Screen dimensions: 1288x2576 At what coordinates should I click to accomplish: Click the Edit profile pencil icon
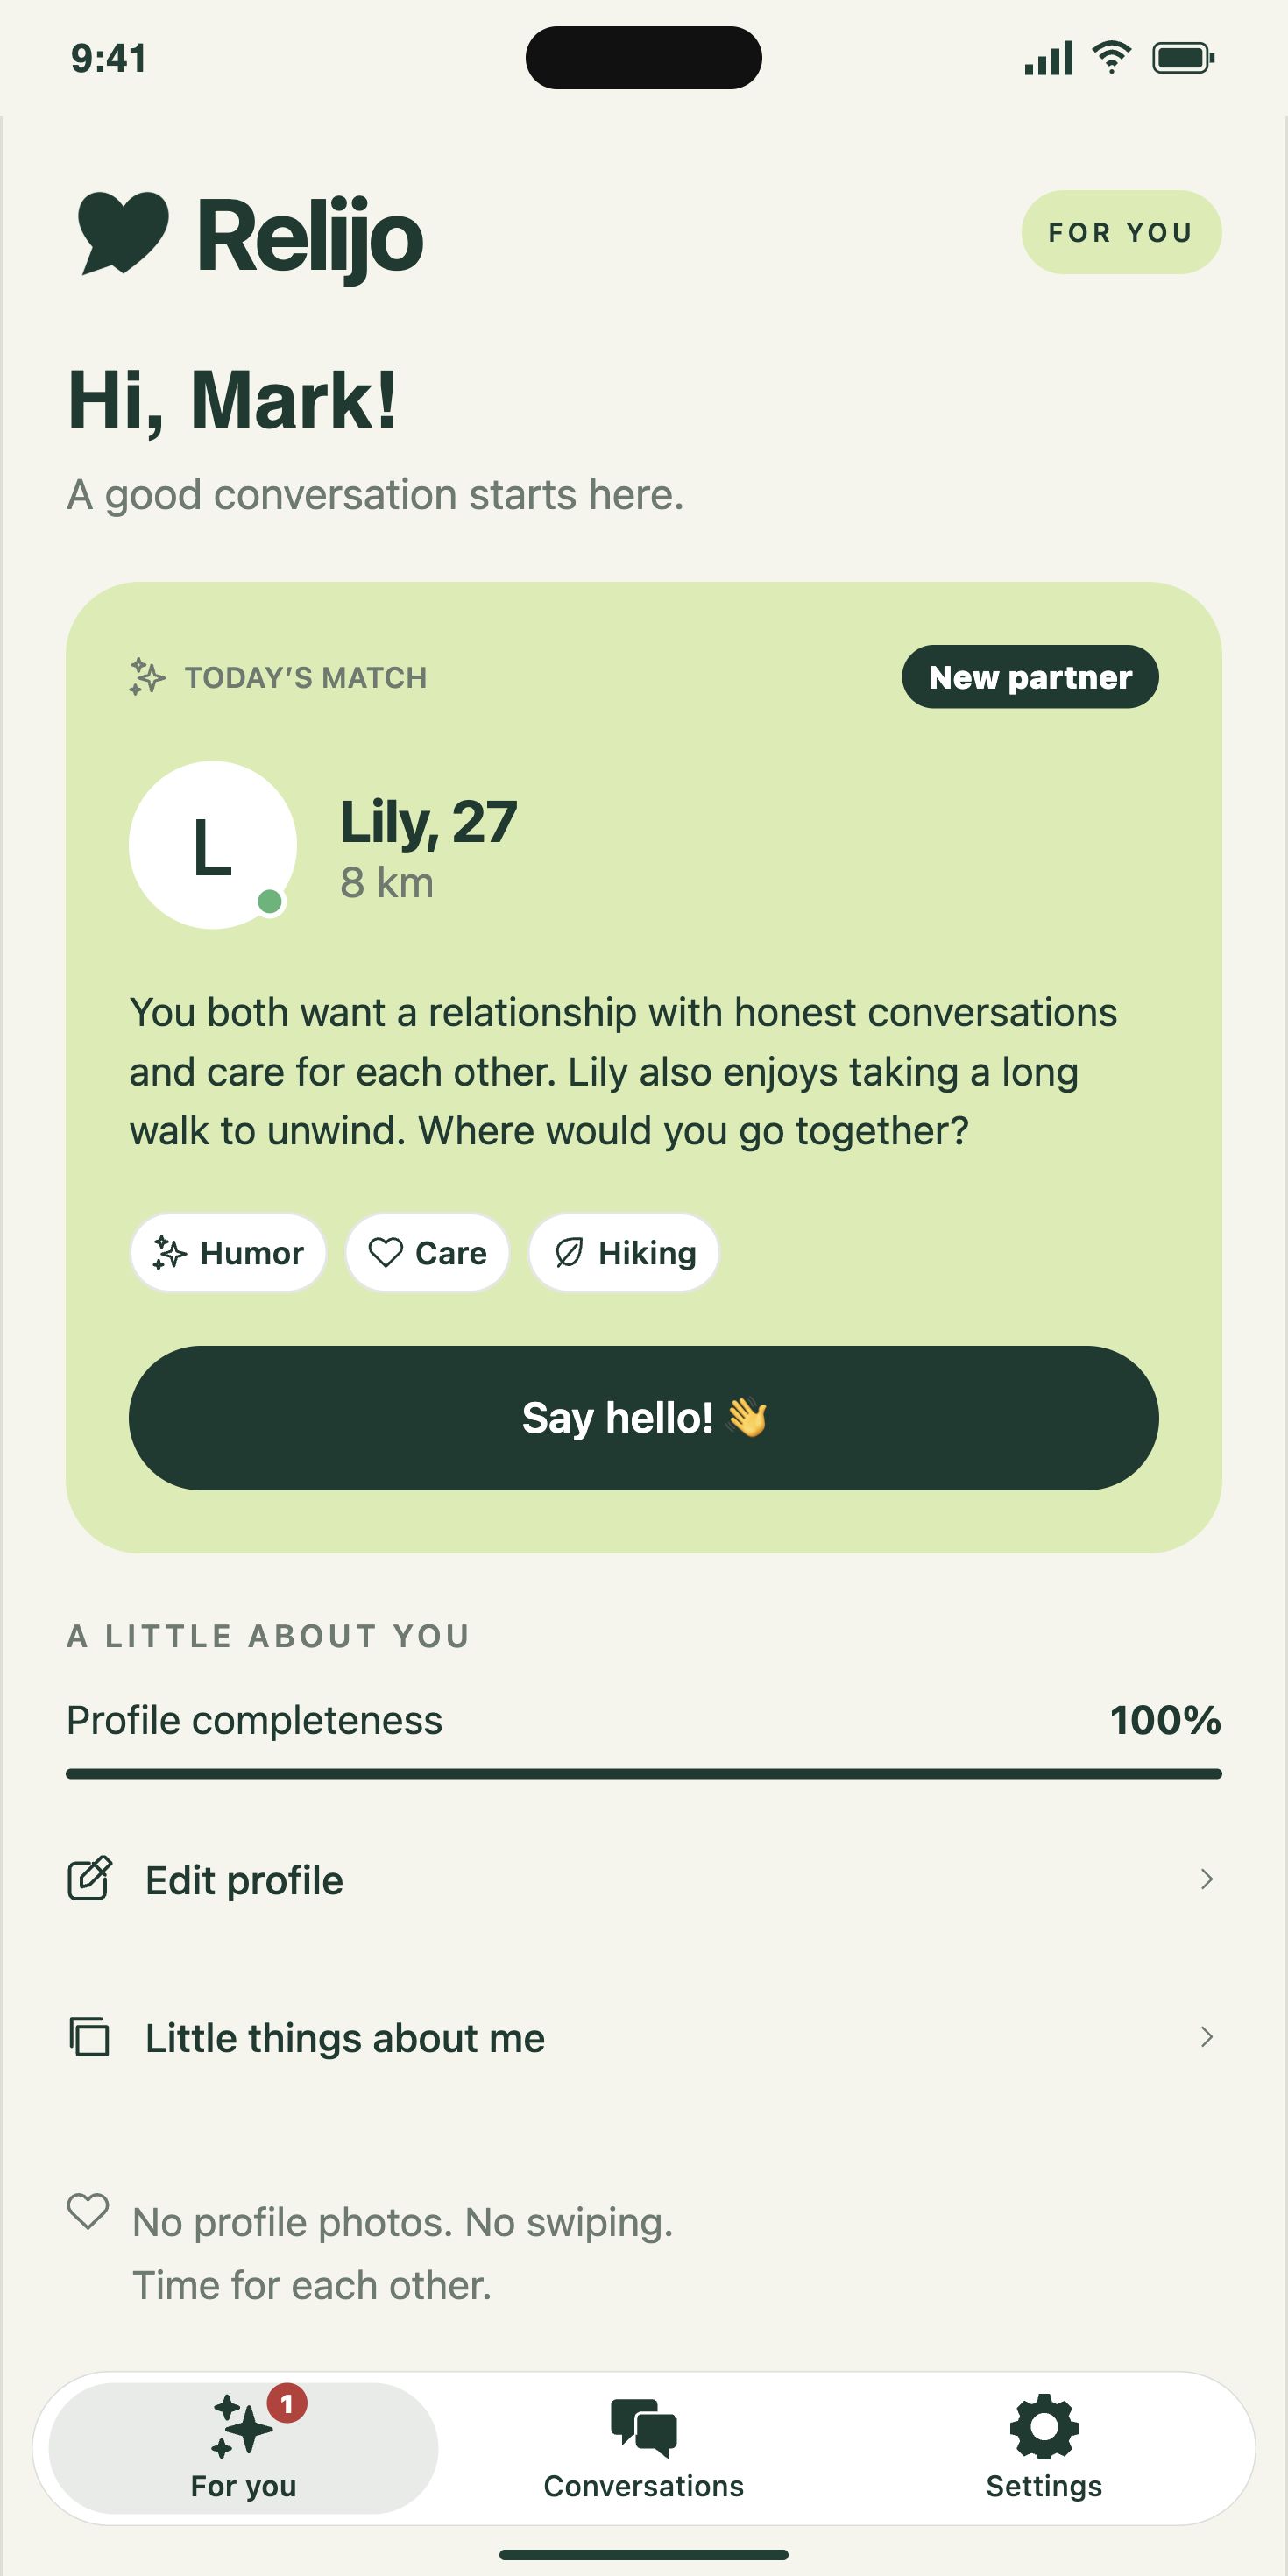[x=90, y=1878]
